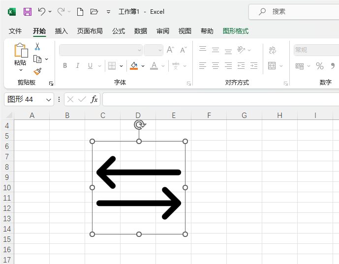
Task: Expand the Copy options dropdown arrow
Action: point(46,59)
